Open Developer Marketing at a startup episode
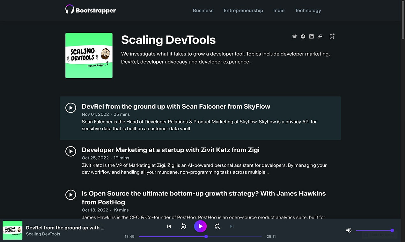This screenshot has width=405, height=242. pyautogui.click(x=171, y=150)
